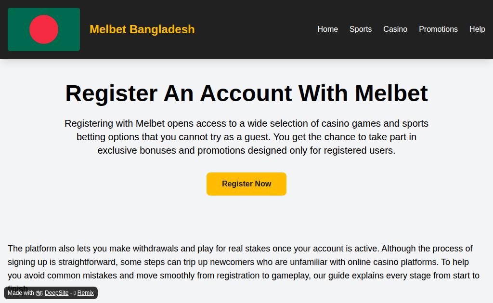Screen dimensions: 493x303
Task: Click the 'Made with' badge text
Action: [21, 293]
